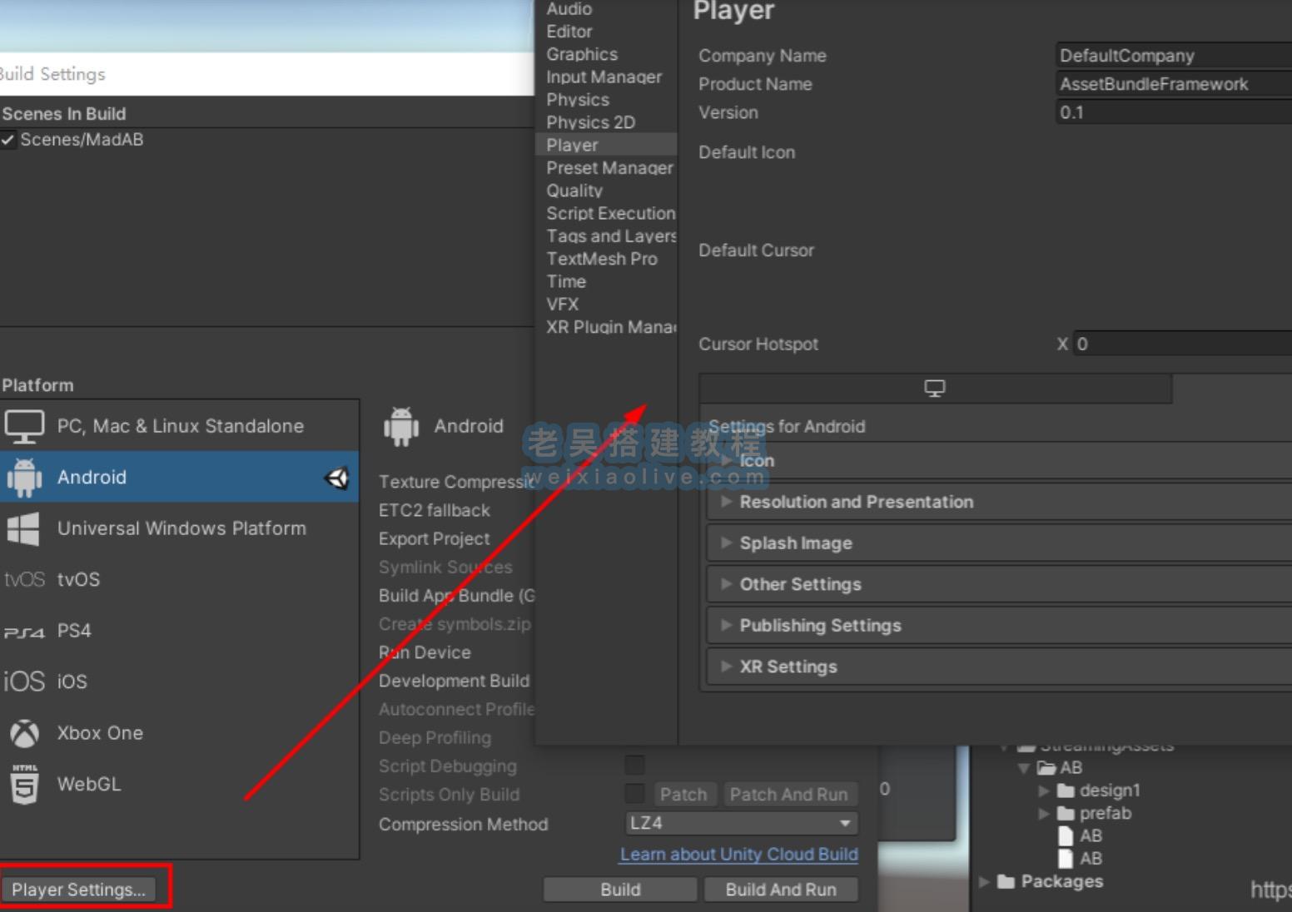Expand the prefab folder in the project tree
Screen dimensions: 1292x912
(x=1044, y=813)
